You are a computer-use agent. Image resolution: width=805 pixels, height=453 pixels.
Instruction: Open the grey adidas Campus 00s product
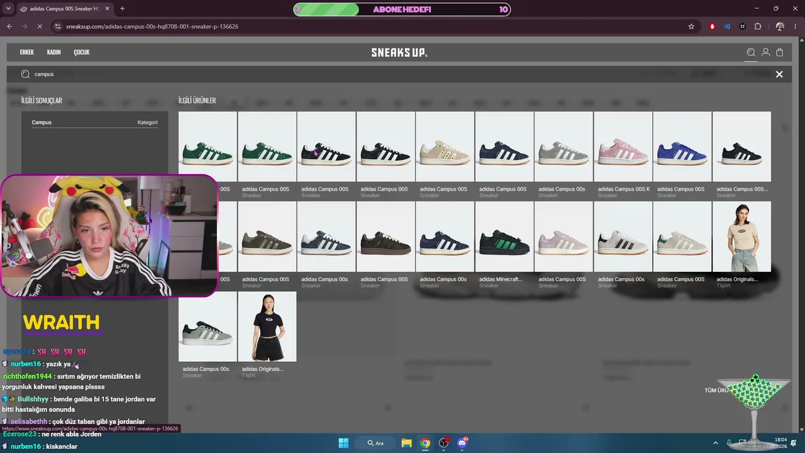563,155
